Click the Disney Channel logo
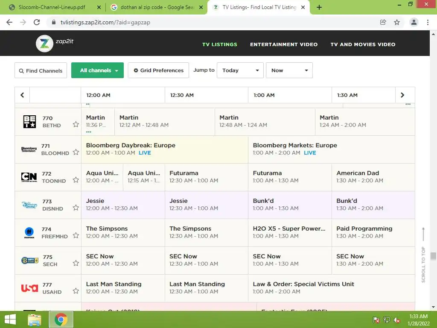The height and width of the screenshot is (328, 437). (x=29, y=205)
